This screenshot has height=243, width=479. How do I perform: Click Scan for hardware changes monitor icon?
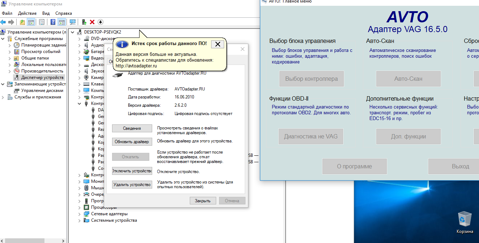(x=73, y=22)
